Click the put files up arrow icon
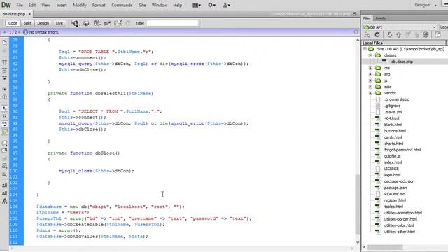The width and height of the screenshot is (448, 252). click(x=398, y=35)
